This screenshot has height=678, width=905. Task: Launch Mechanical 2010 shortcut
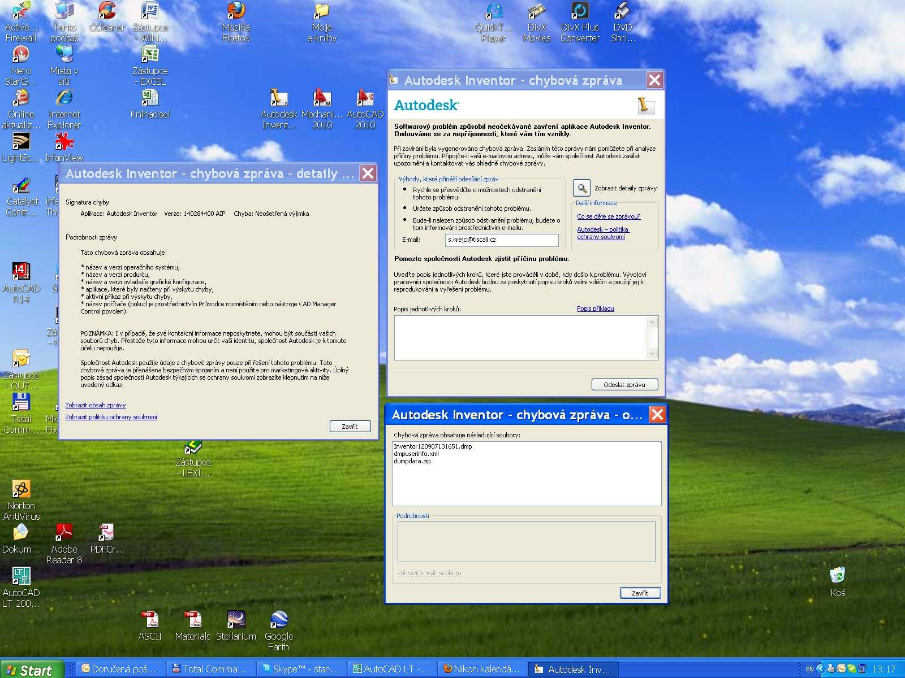point(322,108)
